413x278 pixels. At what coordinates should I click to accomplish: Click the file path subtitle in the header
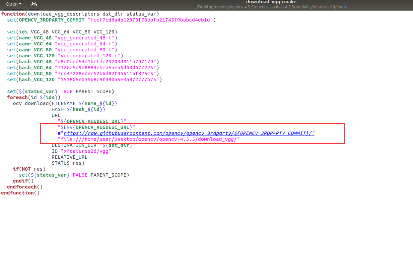pos(271,7)
